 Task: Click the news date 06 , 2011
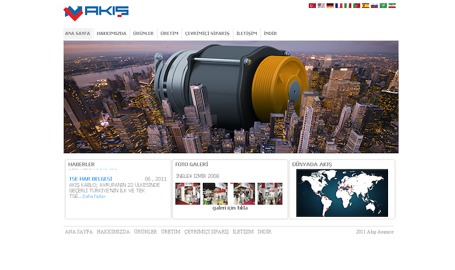click(155, 179)
